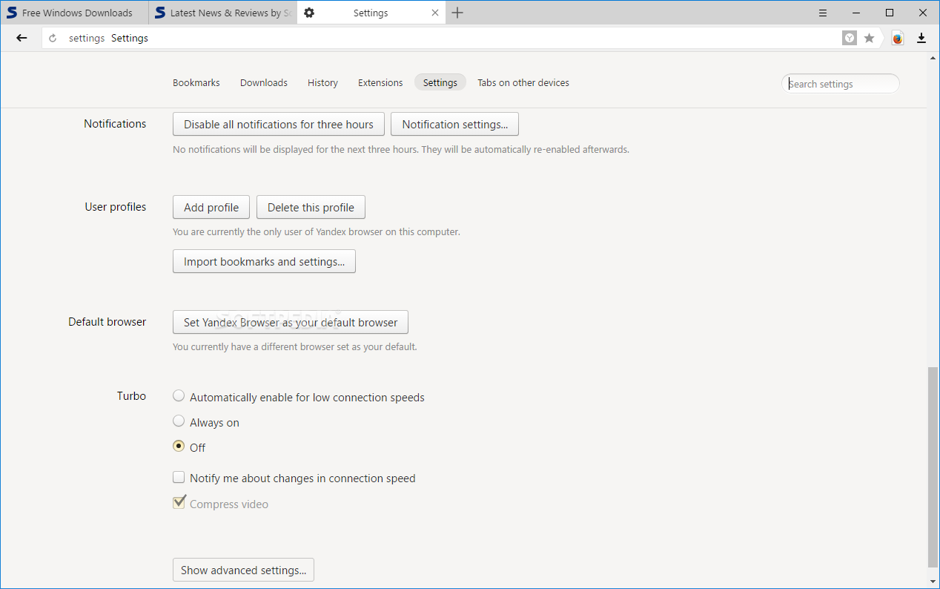Screen dimensions: 940x589
Task: Open the Firefox-style extension icon
Action: pyautogui.click(x=898, y=39)
